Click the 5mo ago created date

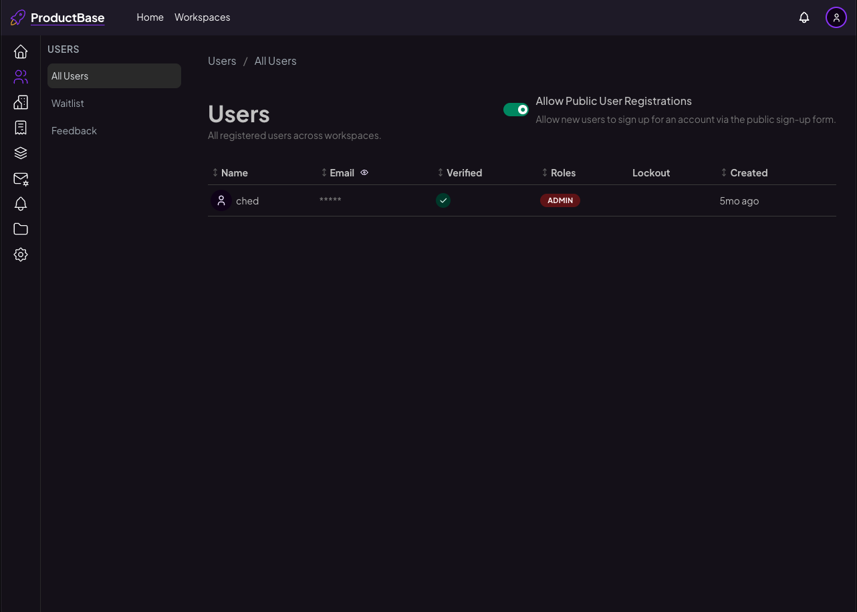coord(739,200)
